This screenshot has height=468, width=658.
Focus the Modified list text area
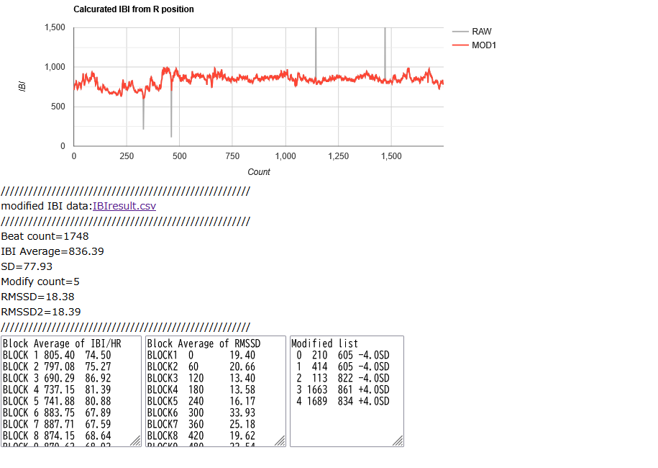click(x=346, y=425)
